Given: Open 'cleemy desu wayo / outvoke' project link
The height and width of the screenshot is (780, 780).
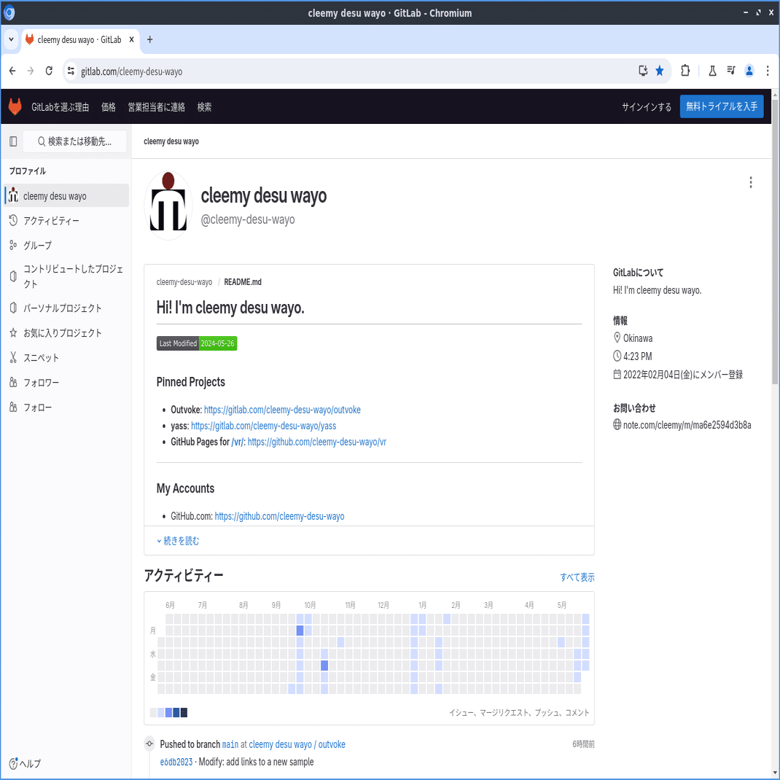Looking at the screenshot, I should (297, 745).
